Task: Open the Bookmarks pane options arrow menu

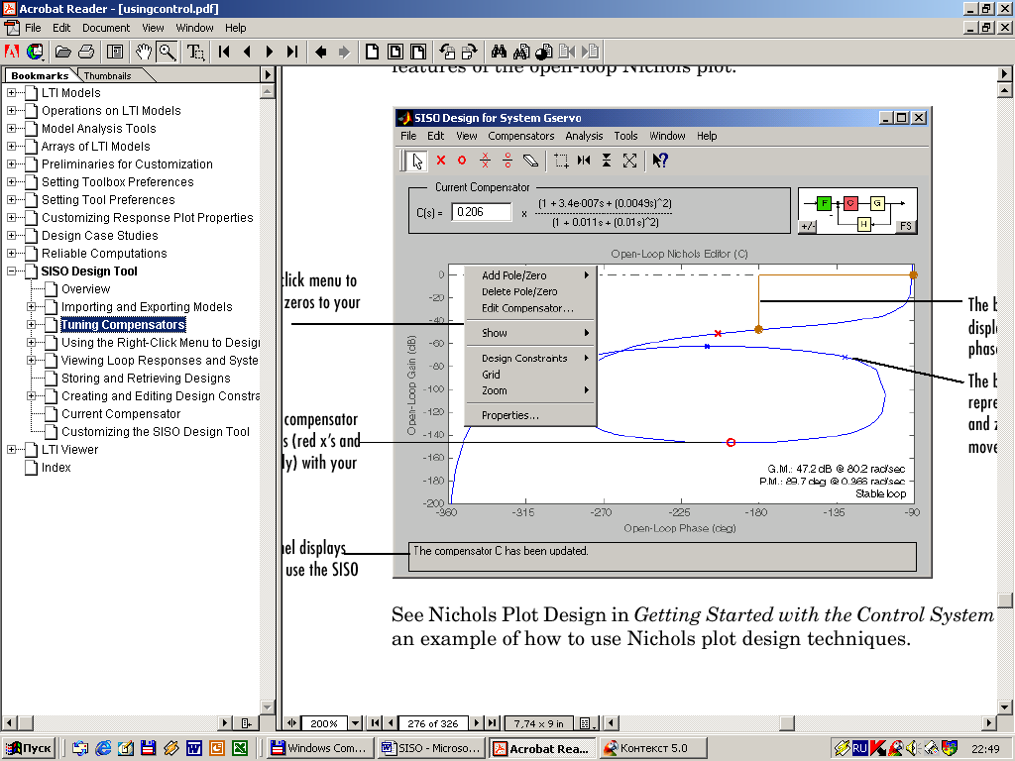Action: tap(268, 75)
